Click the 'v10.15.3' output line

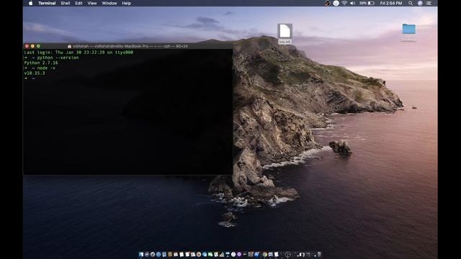pos(35,73)
